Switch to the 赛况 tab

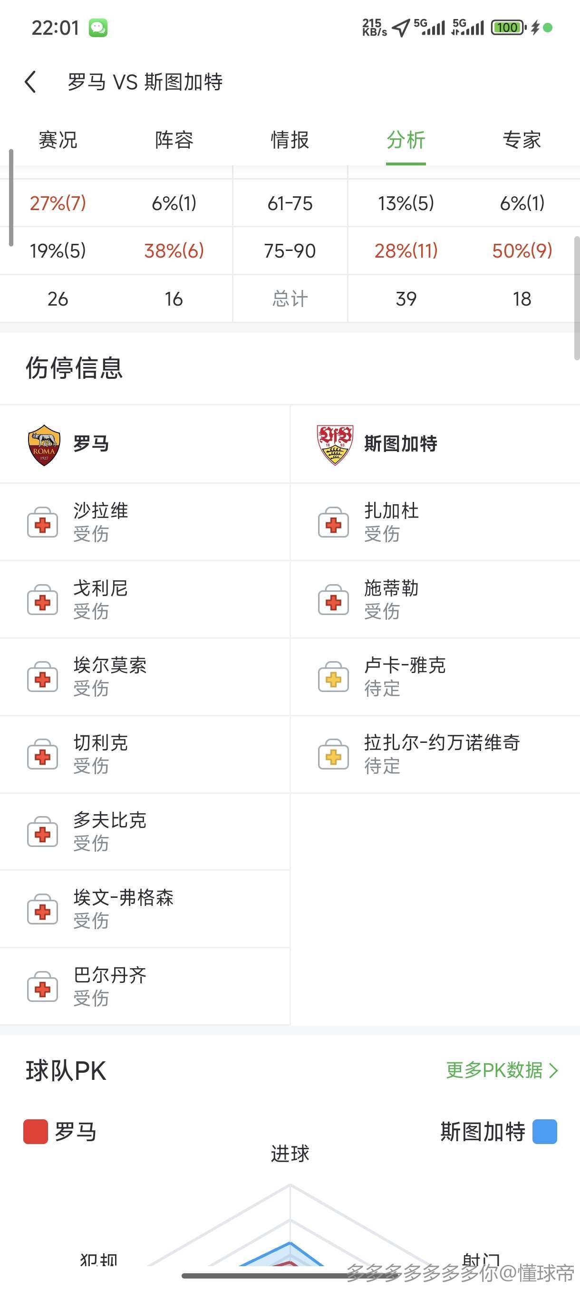[x=58, y=140]
